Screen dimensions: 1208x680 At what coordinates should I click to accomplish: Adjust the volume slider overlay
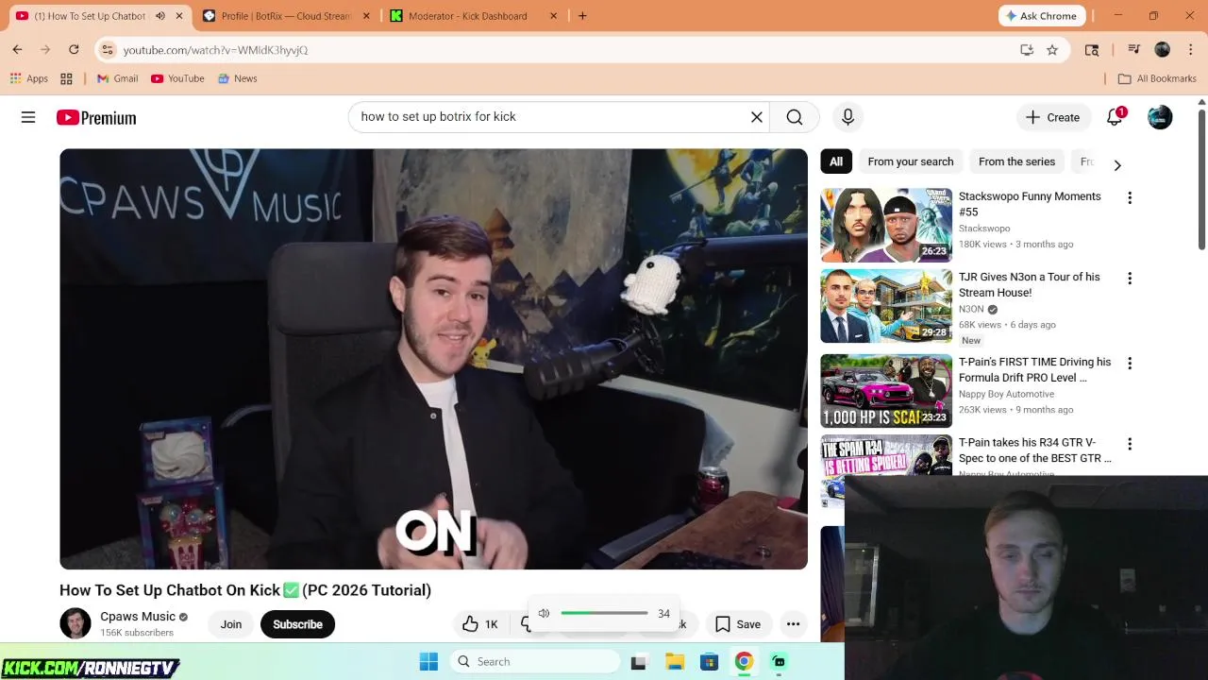click(604, 614)
